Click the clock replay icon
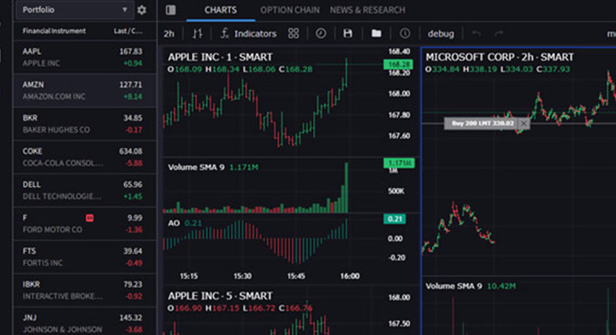This screenshot has width=616, height=335. (321, 33)
